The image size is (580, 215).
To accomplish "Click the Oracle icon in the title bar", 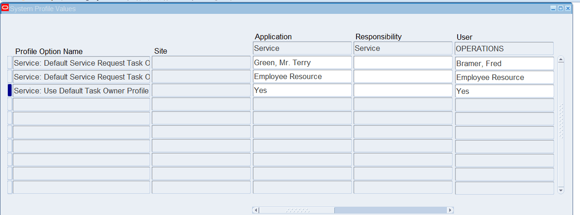I will (x=5, y=8).
